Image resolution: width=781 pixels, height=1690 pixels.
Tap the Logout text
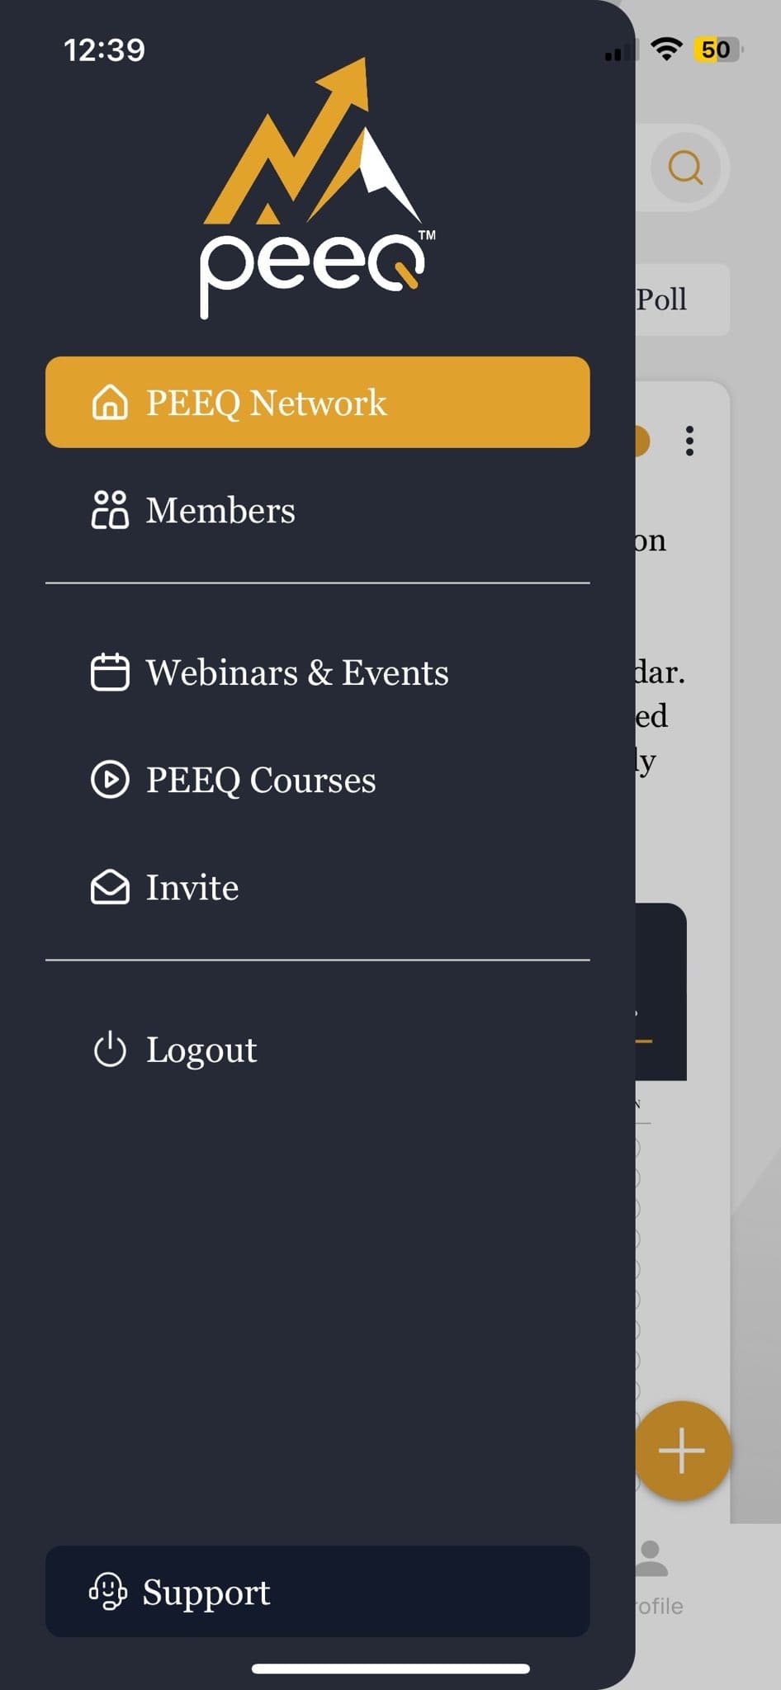[x=201, y=1050]
